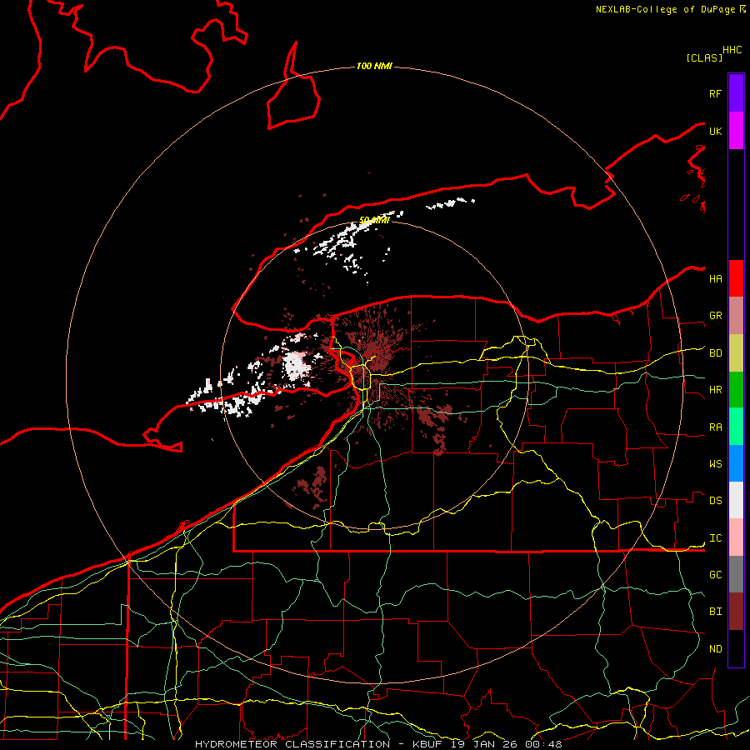Select the GR legend swatch
This screenshot has height=750, width=750.
736,316
